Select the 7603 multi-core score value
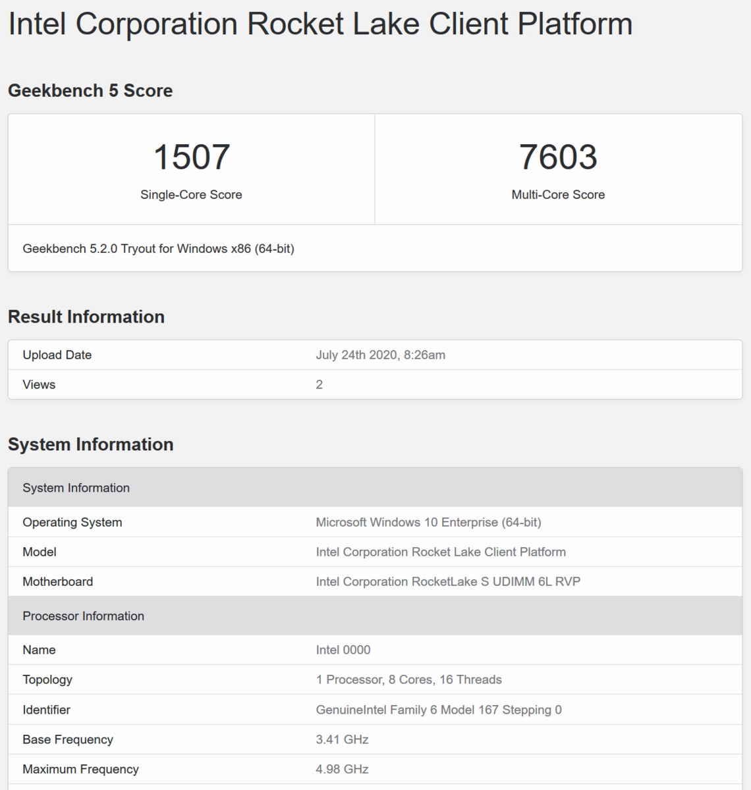The width and height of the screenshot is (751, 790). coord(558,157)
